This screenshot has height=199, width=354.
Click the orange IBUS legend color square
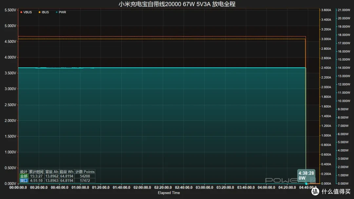click(40, 12)
